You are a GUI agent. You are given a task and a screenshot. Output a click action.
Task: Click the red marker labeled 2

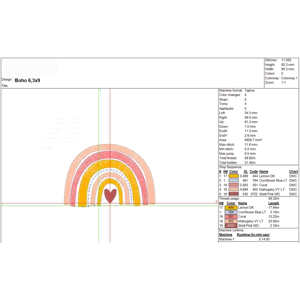[x=216, y=201]
